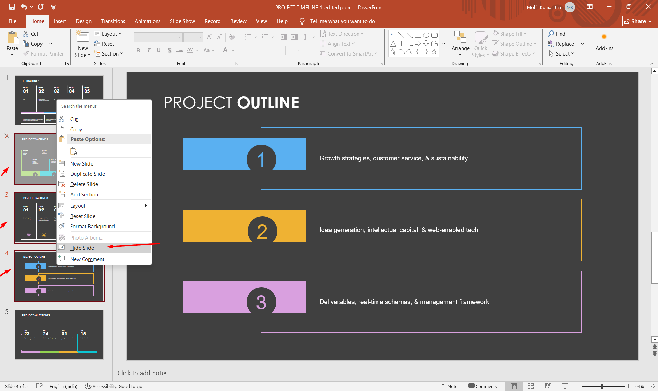Start Slide Show from status bar icon
This screenshot has height=391, width=658.
pos(565,386)
